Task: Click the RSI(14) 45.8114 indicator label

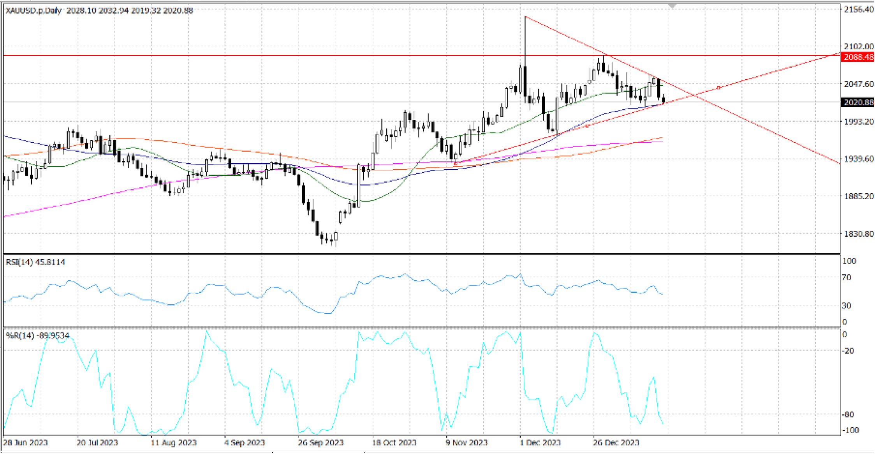Action: point(35,262)
